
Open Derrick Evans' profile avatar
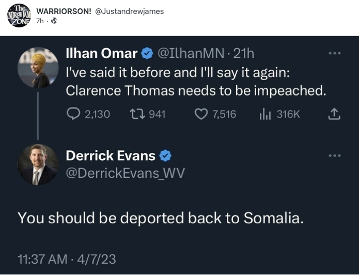pyautogui.click(x=38, y=165)
